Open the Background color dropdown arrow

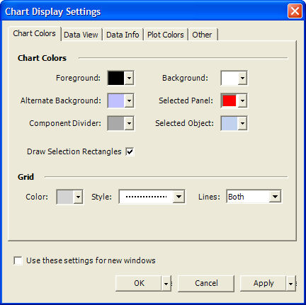242,78
